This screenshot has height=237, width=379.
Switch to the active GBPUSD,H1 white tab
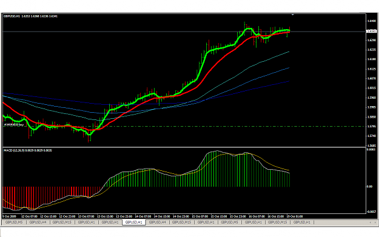pos(134,222)
